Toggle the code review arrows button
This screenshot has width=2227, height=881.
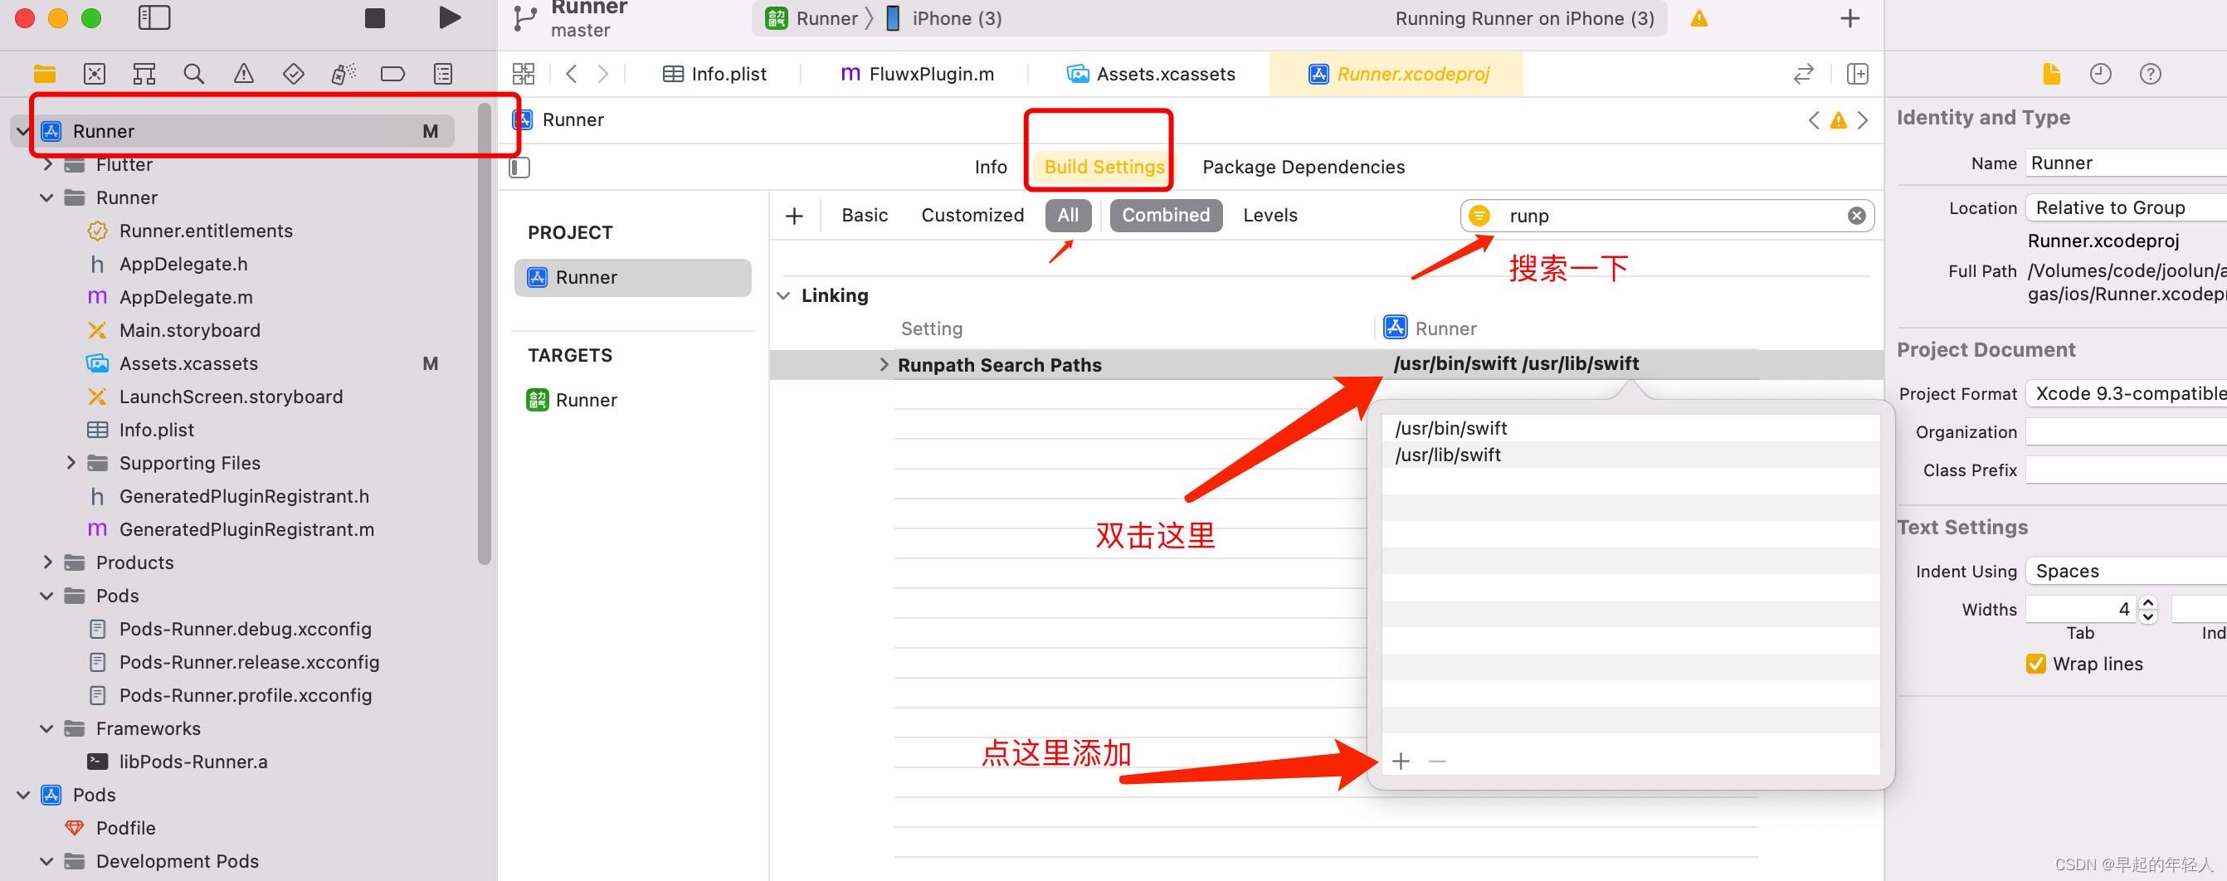(x=1803, y=75)
